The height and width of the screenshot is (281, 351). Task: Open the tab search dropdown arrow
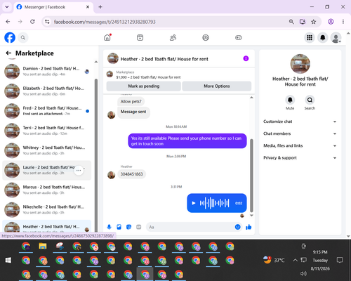coord(7,7)
